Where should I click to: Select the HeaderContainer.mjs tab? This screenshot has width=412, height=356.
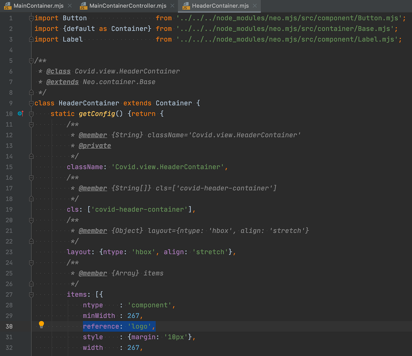[219, 6]
